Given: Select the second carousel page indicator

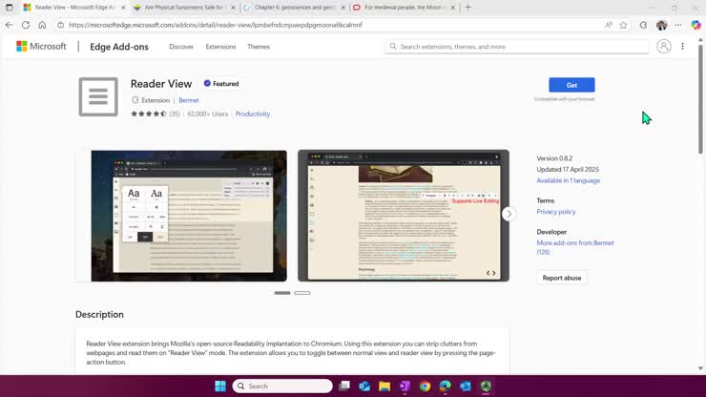Looking at the screenshot, I should coord(302,293).
